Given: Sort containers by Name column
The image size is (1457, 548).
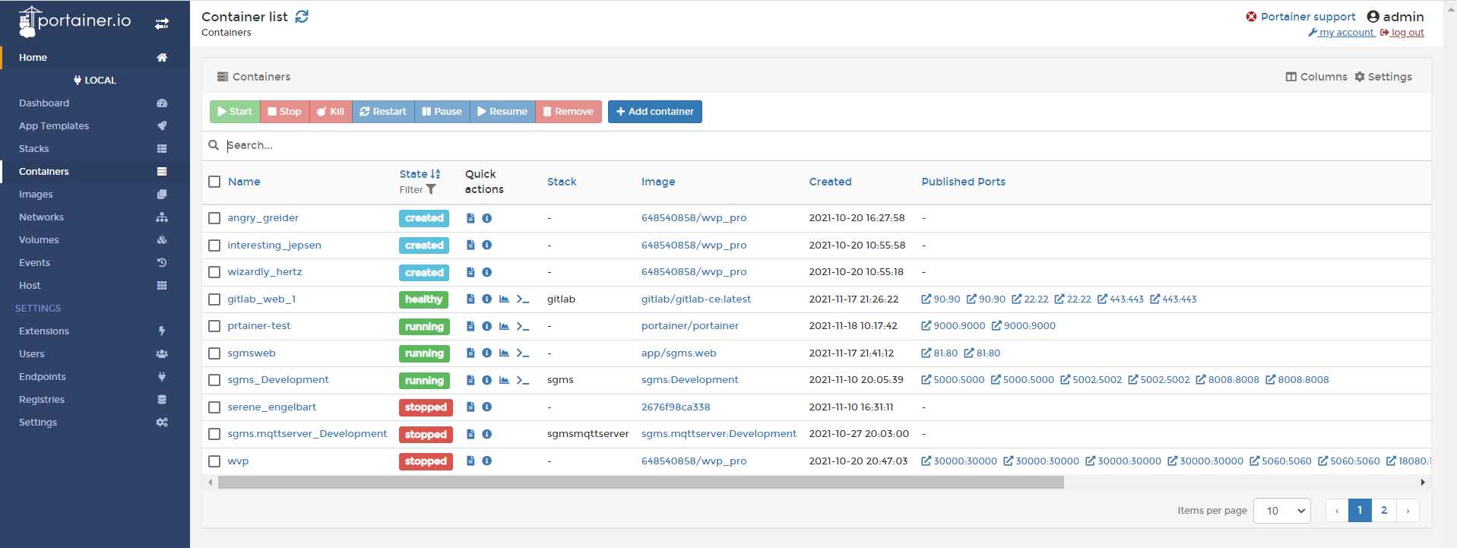Looking at the screenshot, I should click(x=244, y=182).
